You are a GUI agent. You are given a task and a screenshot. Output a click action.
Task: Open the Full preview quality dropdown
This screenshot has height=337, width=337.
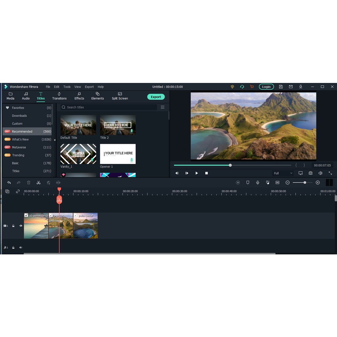click(283, 173)
